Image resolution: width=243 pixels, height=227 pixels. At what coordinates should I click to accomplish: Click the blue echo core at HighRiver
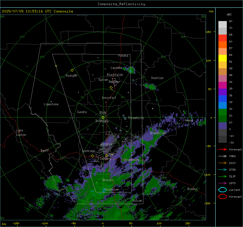pos(104,190)
